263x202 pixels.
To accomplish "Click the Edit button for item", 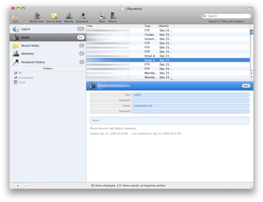I will 246,86.
